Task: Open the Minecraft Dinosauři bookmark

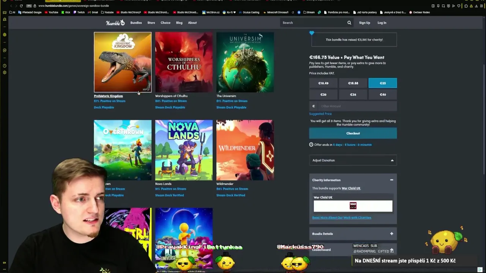Action: pos(275,12)
